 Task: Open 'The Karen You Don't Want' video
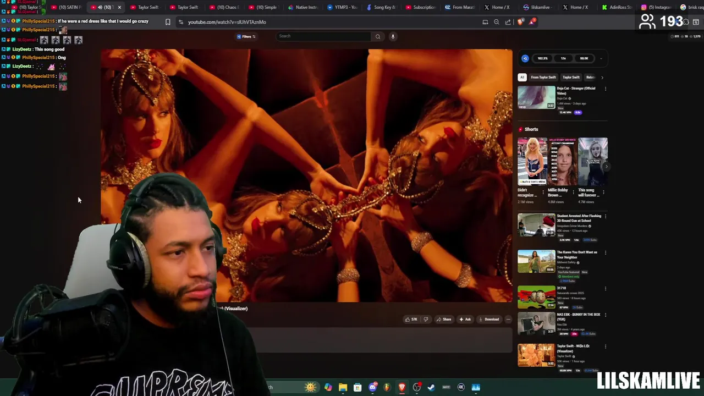point(536,261)
